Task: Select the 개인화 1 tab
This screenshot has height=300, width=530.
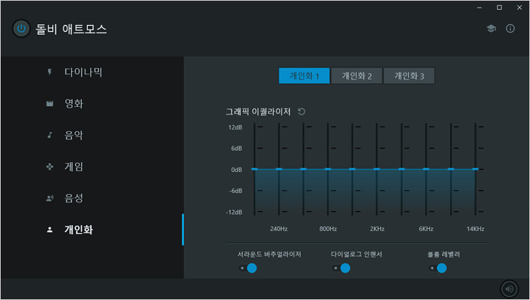Action: pos(304,76)
